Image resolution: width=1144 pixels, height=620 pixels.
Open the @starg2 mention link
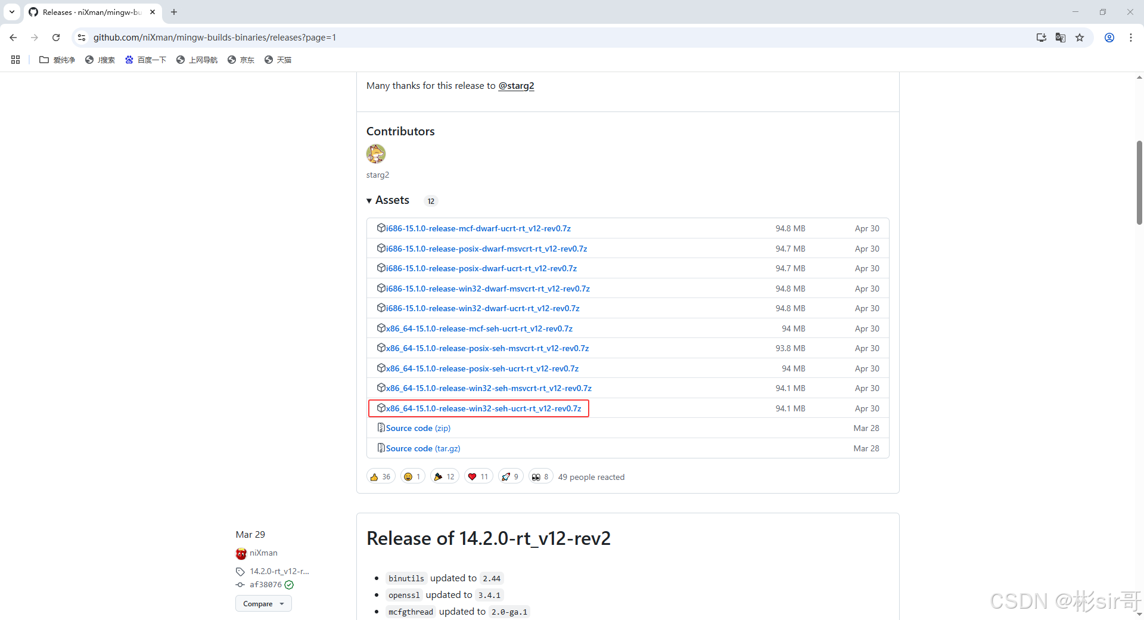coord(516,86)
